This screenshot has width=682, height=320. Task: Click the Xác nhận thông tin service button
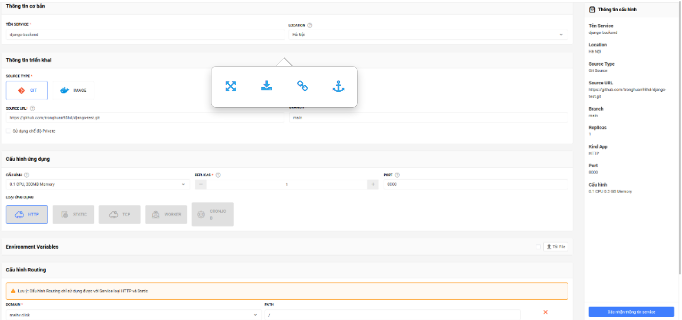(x=631, y=312)
